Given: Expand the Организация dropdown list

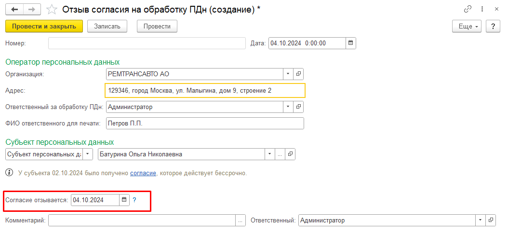Looking at the screenshot, I should point(288,74).
